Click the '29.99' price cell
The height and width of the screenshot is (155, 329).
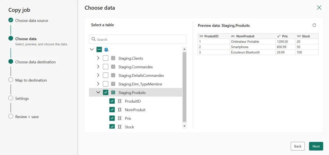286,52
